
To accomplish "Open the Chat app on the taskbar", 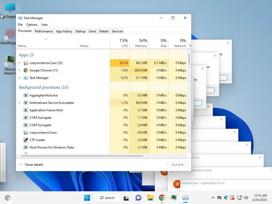I will click(x=138, y=198).
